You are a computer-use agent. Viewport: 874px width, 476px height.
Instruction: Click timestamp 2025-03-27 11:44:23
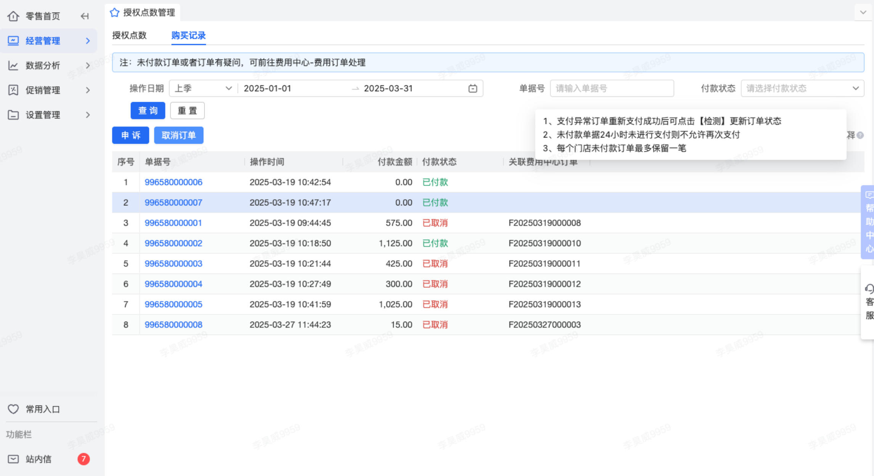(290, 325)
